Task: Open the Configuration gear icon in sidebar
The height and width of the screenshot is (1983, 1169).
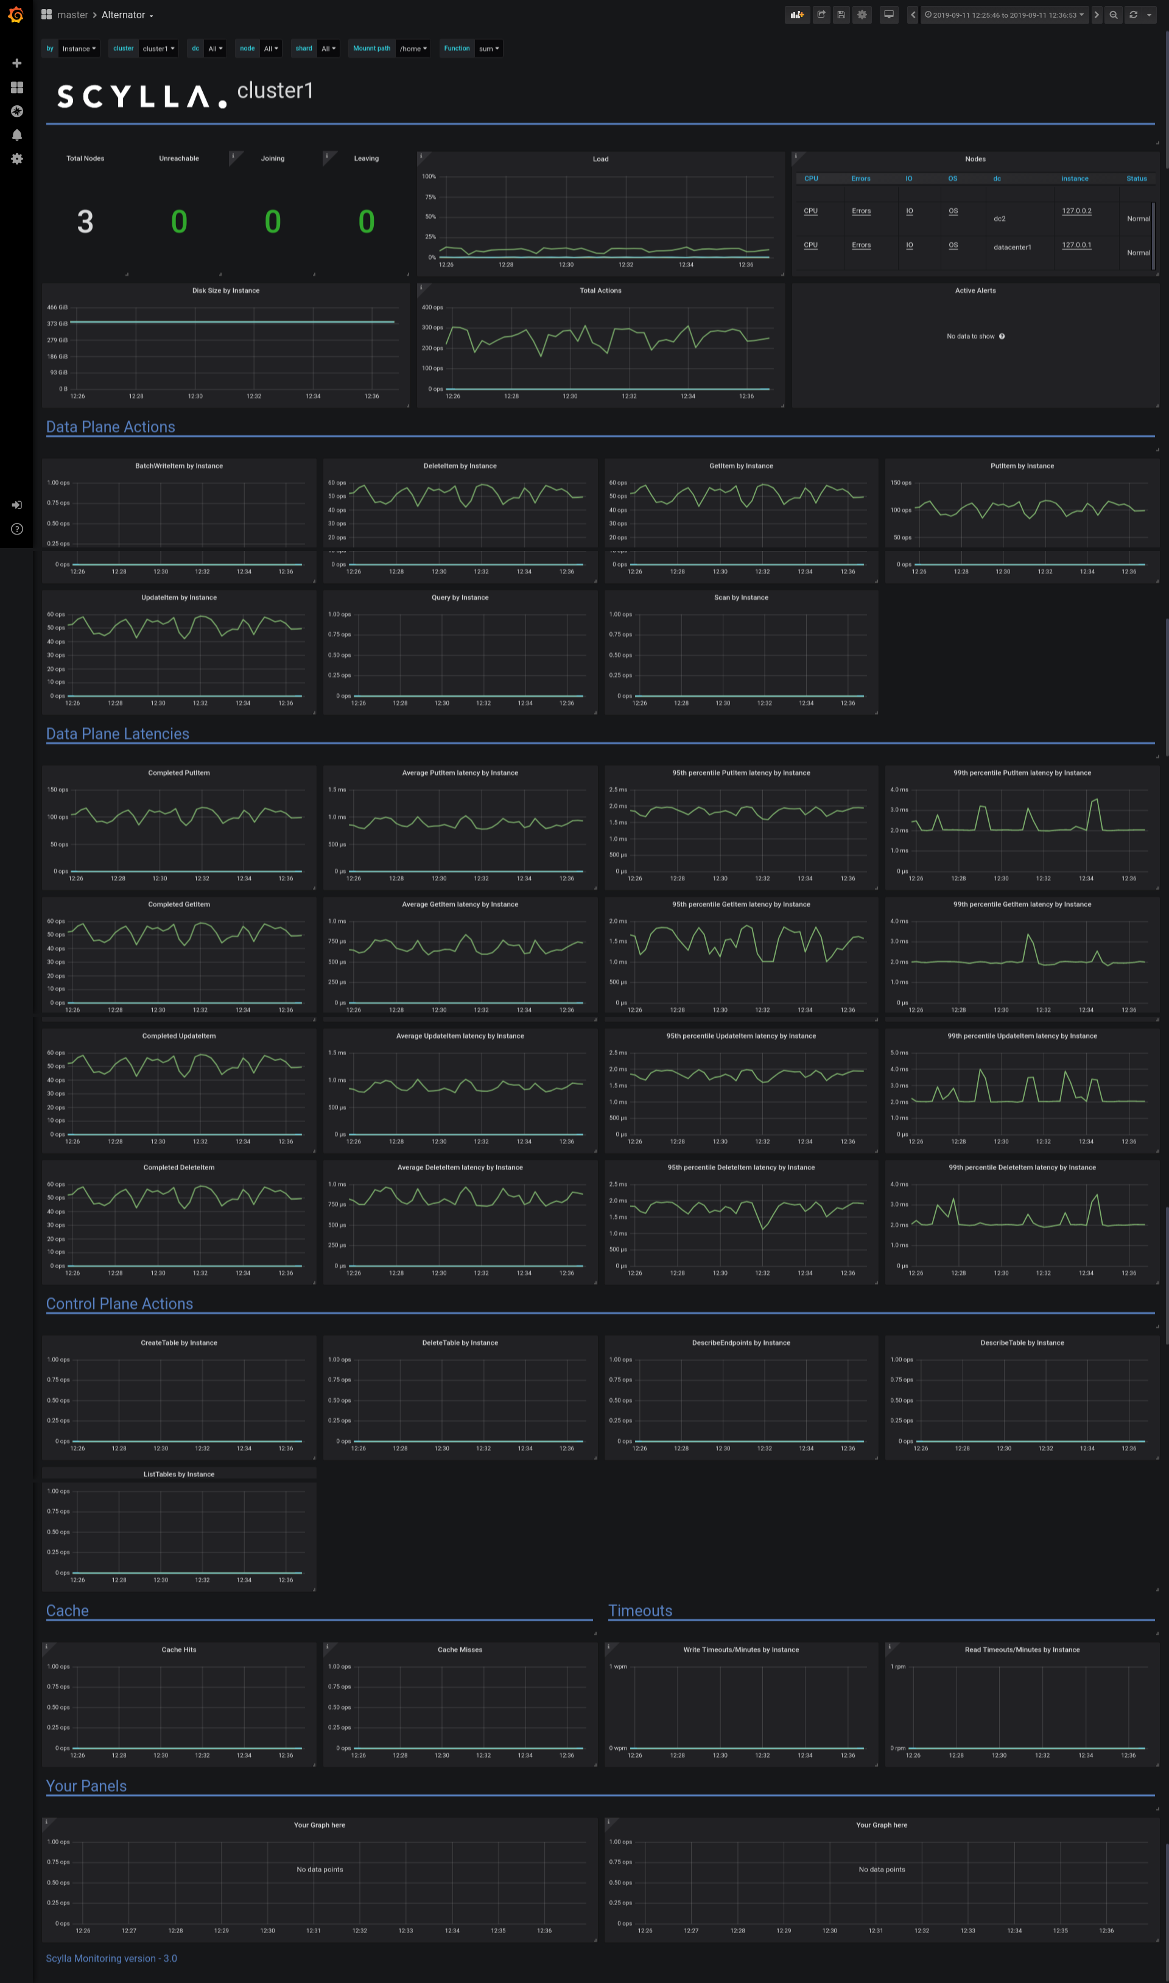Action: pos(16,158)
